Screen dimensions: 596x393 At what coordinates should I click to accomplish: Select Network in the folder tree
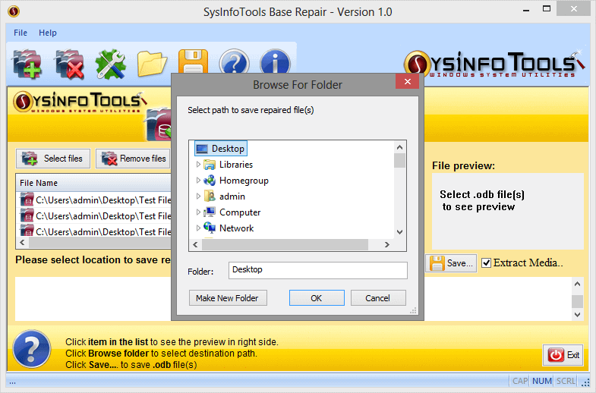[229, 228]
